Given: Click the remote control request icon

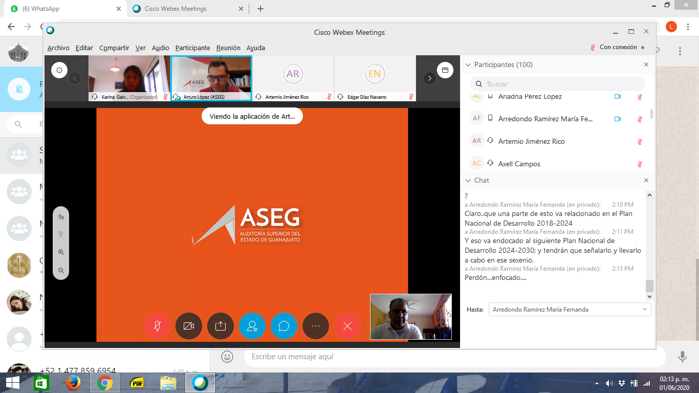Looking at the screenshot, I should pyautogui.click(x=61, y=234).
